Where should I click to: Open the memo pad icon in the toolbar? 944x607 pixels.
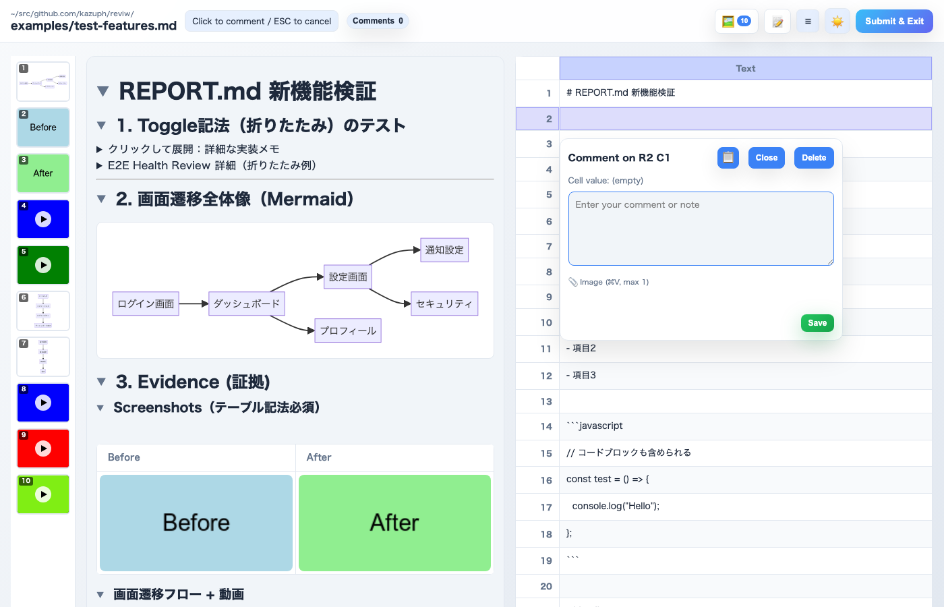click(x=777, y=21)
